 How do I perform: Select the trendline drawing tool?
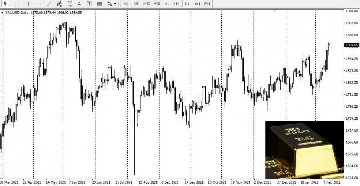pos(49,4)
